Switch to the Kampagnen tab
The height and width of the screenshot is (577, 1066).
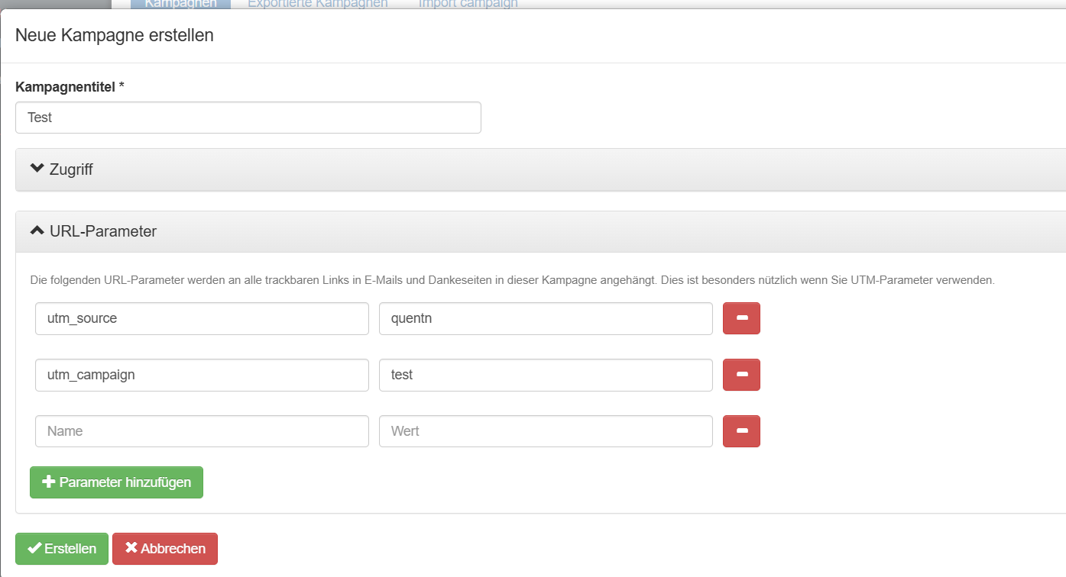click(180, 4)
